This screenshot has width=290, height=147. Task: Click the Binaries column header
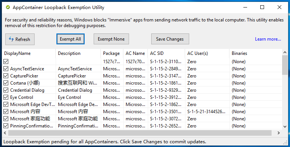tap(256, 53)
